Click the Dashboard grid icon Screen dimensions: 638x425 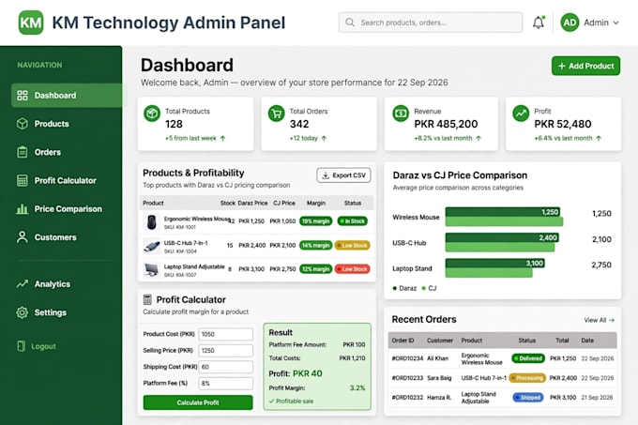(x=23, y=96)
